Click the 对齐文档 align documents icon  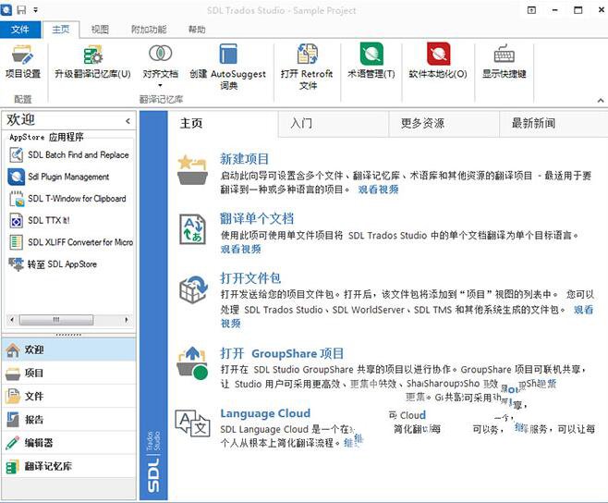coord(160,54)
